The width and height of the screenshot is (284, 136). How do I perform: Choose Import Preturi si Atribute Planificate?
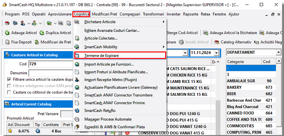(x=116, y=72)
